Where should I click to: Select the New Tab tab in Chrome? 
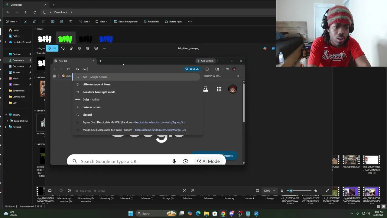point(74,61)
